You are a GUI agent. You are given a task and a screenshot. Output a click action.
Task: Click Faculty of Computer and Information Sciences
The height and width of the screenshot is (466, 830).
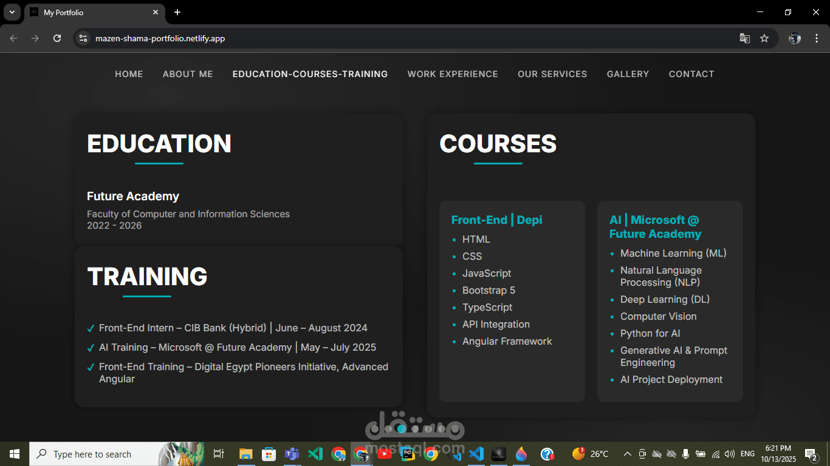(188, 214)
